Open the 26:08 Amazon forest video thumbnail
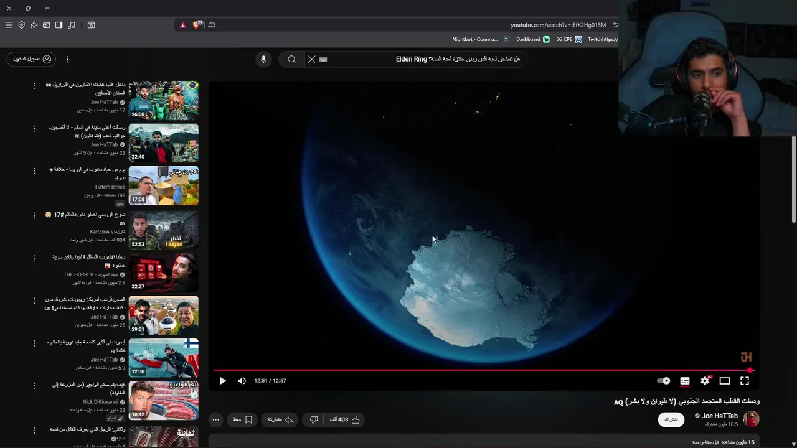The width and height of the screenshot is (797, 448). (x=164, y=100)
